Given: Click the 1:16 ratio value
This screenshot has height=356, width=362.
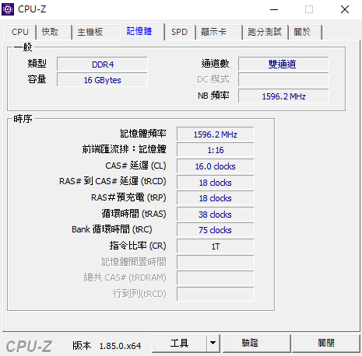Looking at the screenshot, I should (x=216, y=150).
